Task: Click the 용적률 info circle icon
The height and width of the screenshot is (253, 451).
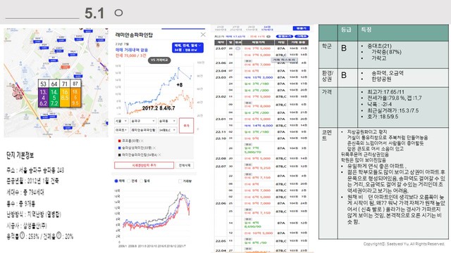Action: [22, 236]
